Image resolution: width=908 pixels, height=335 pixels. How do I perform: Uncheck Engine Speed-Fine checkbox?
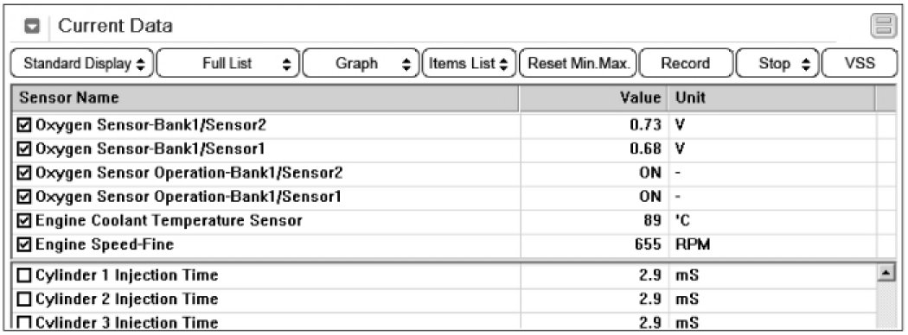click(x=24, y=244)
